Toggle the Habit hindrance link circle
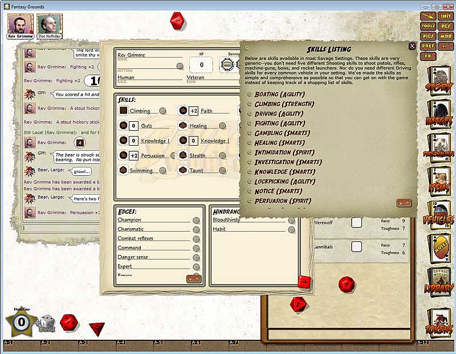Image resolution: width=456 pixels, height=354 pixels. pyautogui.click(x=291, y=230)
